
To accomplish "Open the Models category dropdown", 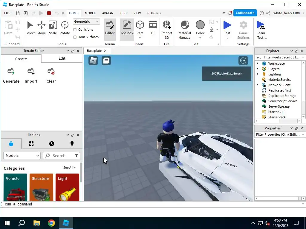I will 22,155.
